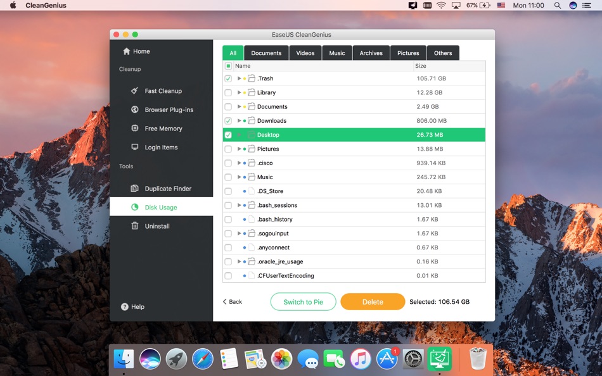Click the orange Delete button
This screenshot has height=376, width=602.
point(373,302)
